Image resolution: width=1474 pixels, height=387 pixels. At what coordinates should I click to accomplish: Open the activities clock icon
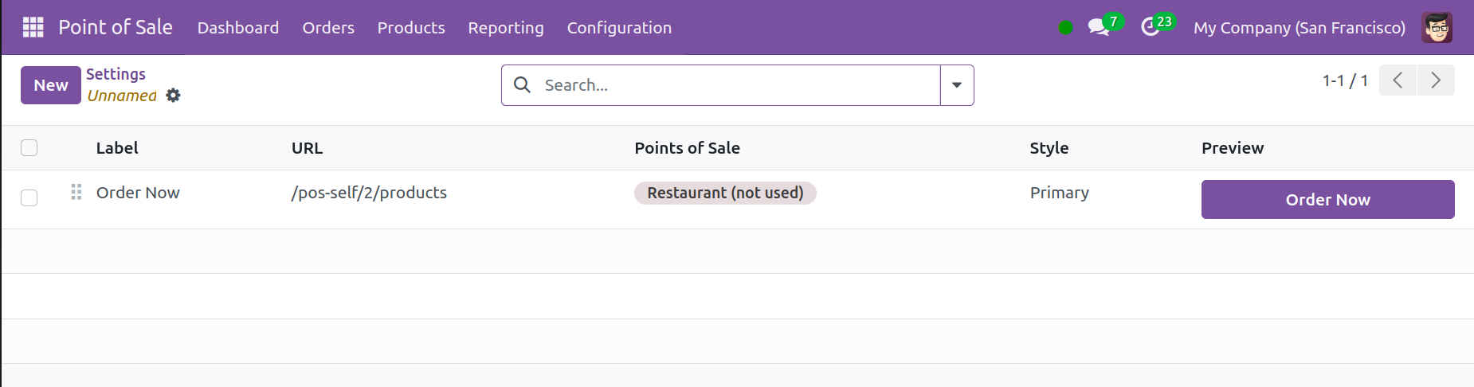point(1150,27)
